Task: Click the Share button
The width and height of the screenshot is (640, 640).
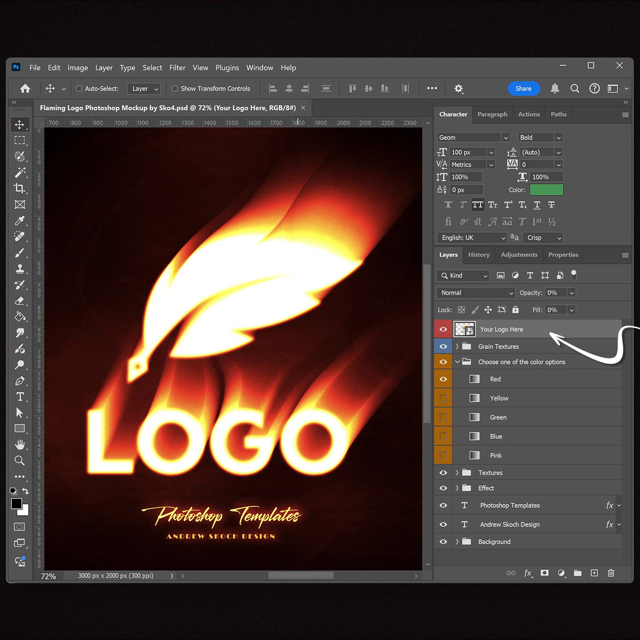Action: click(524, 88)
